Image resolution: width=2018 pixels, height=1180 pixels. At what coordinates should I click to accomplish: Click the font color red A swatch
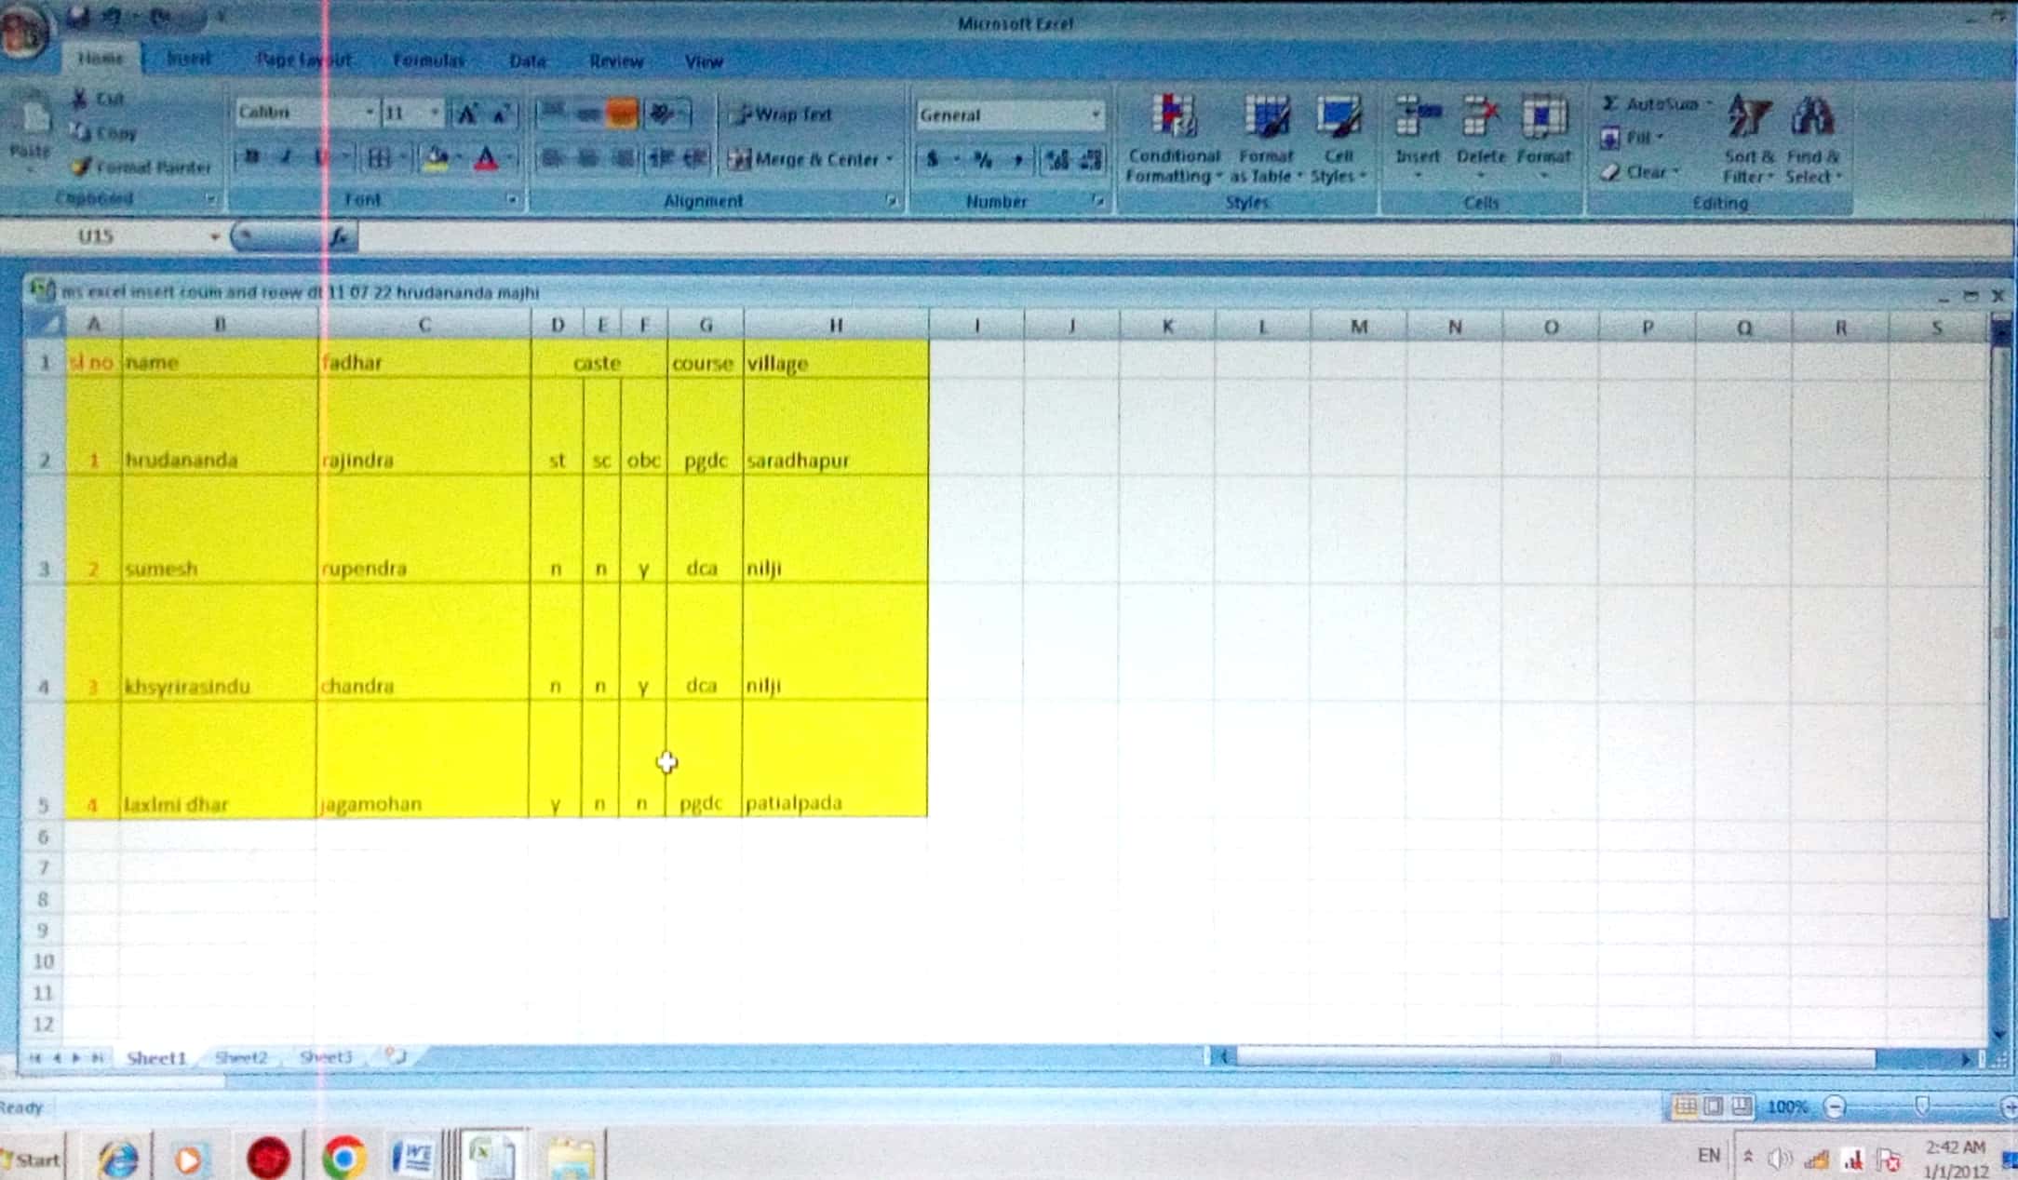(486, 158)
